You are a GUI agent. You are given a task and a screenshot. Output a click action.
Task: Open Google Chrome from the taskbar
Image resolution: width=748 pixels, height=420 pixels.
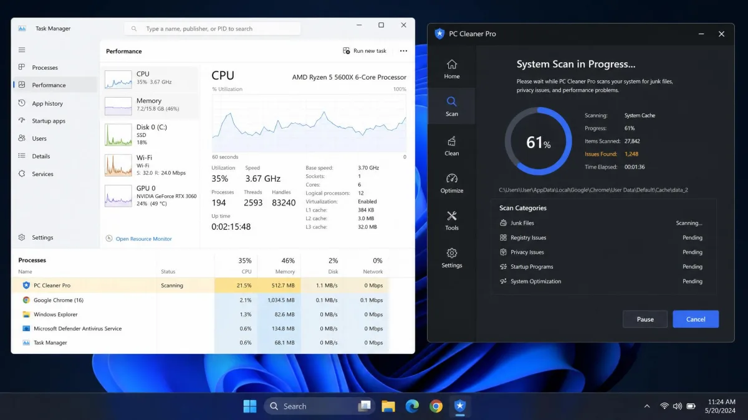(x=436, y=406)
